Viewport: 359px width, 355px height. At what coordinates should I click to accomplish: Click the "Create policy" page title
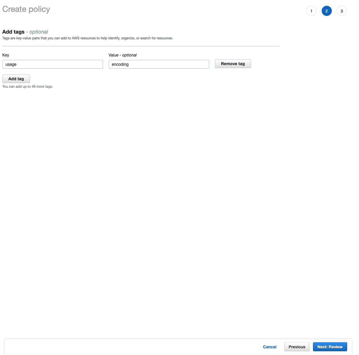(x=26, y=9)
